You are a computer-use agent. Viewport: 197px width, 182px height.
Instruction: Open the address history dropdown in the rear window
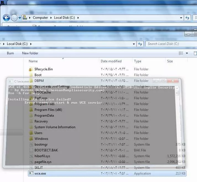pyautogui.click(x=181, y=18)
